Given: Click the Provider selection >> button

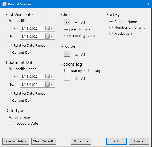Looking at the screenshot, I should 67,54.
